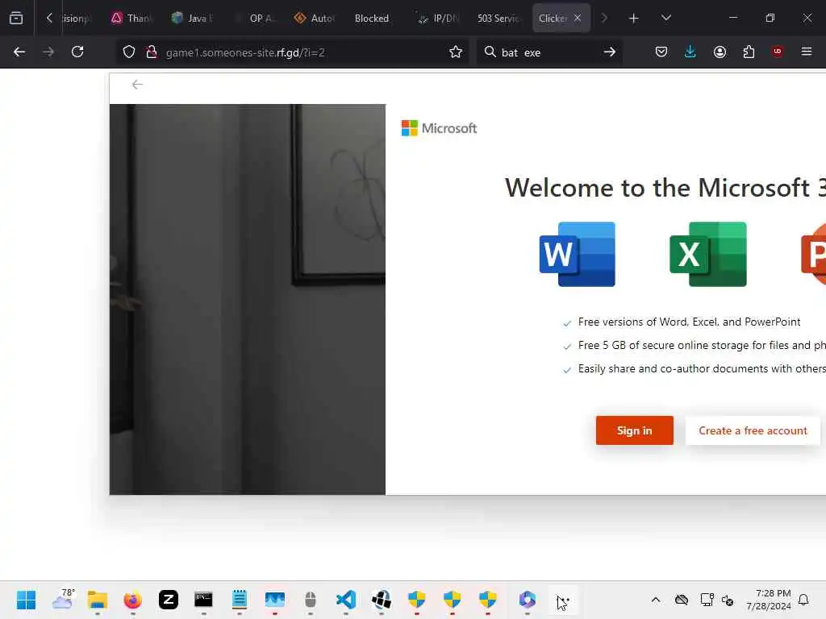826x619 pixels.
Task: Open tracking protection shield icon
Action: coord(129,52)
